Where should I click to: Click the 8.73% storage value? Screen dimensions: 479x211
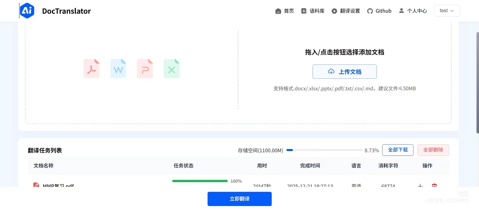(x=372, y=150)
